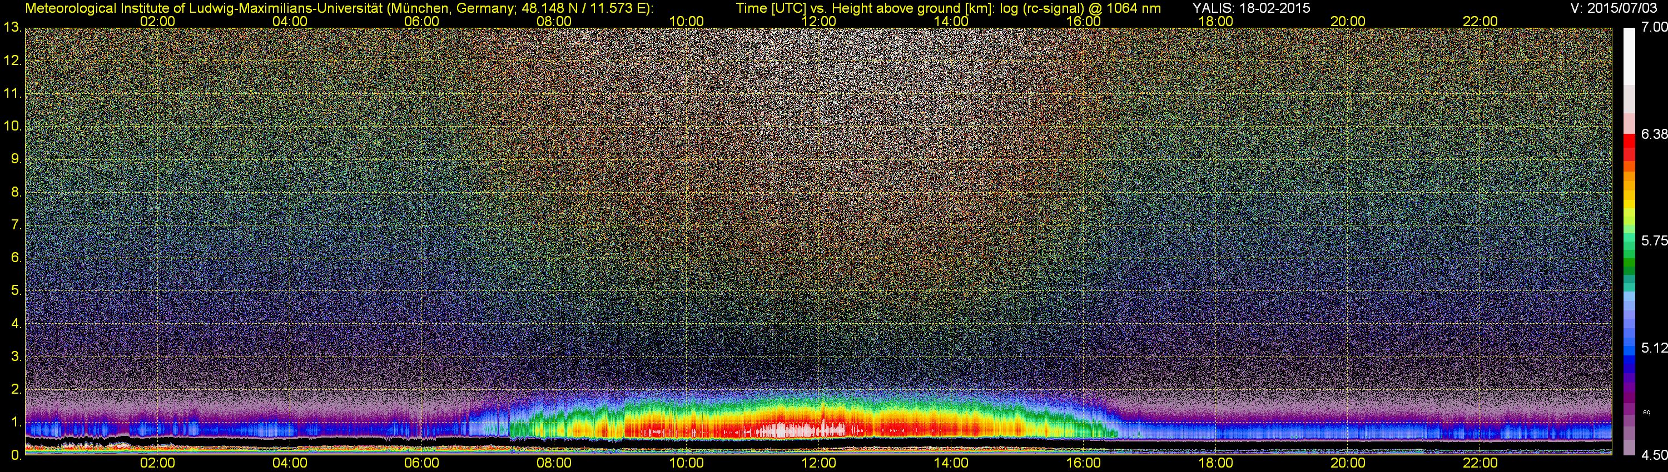Click the 2 km label on the height axis
1668x472 pixels.
[16, 389]
